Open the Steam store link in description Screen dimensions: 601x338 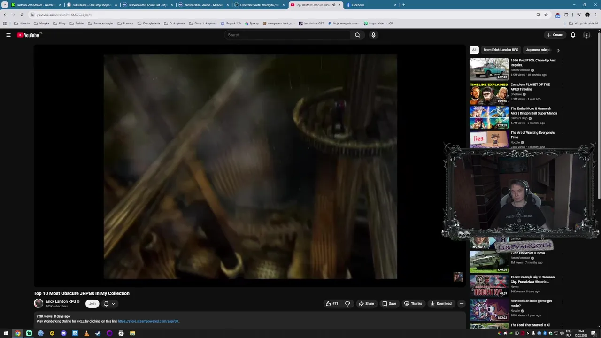(149, 321)
